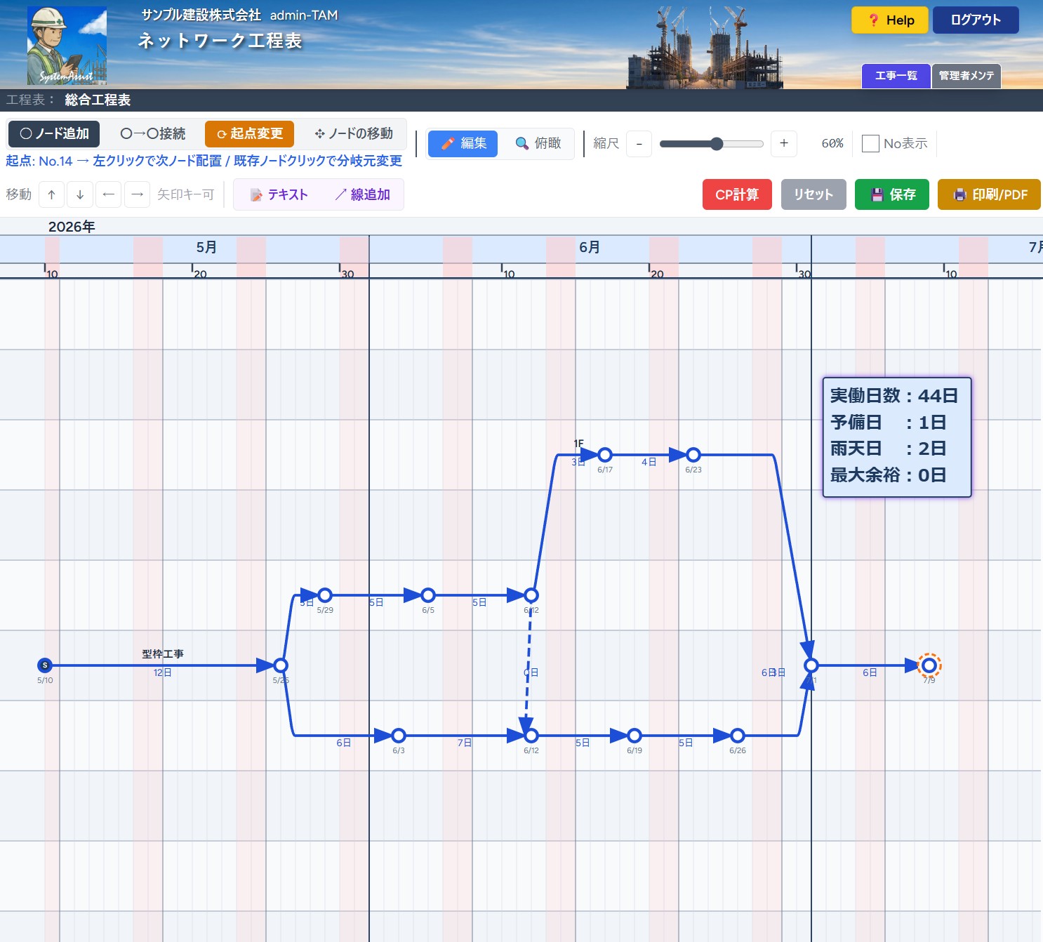Image resolution: width=1043 pixels, height=942 pixels.
Task: Choose the ノードの移動 move tool
Action: coord(354,133)
